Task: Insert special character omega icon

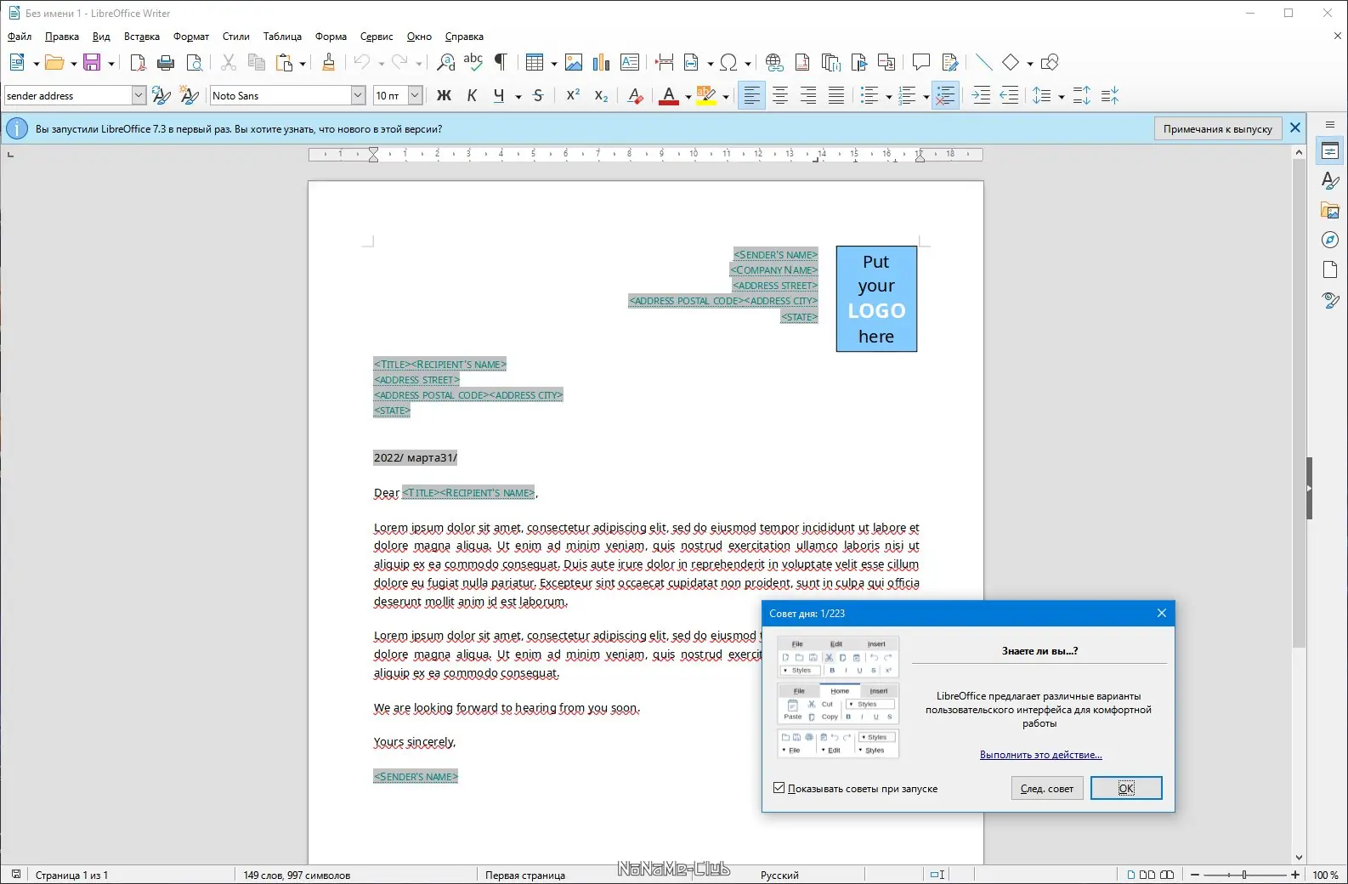Action: click(x=728, y=62)
